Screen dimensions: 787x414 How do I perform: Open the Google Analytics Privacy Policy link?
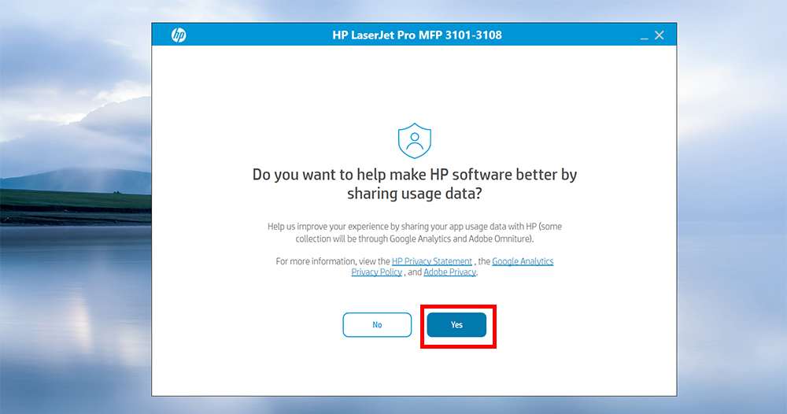click(x=523, y=261)
